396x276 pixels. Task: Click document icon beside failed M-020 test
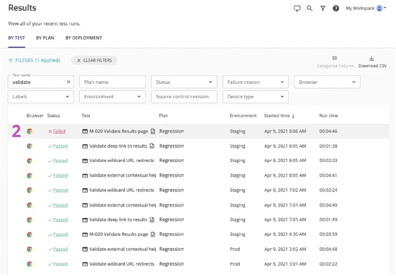tap(153, 131)
